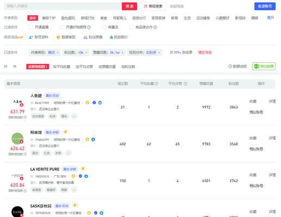281x217 pixels.
Task: Enable the 有品牌合作 checkbox
Action: (132, 27)
